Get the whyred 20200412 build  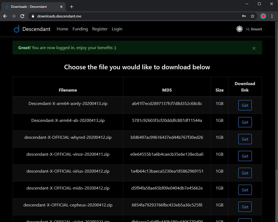click(245, 139)
